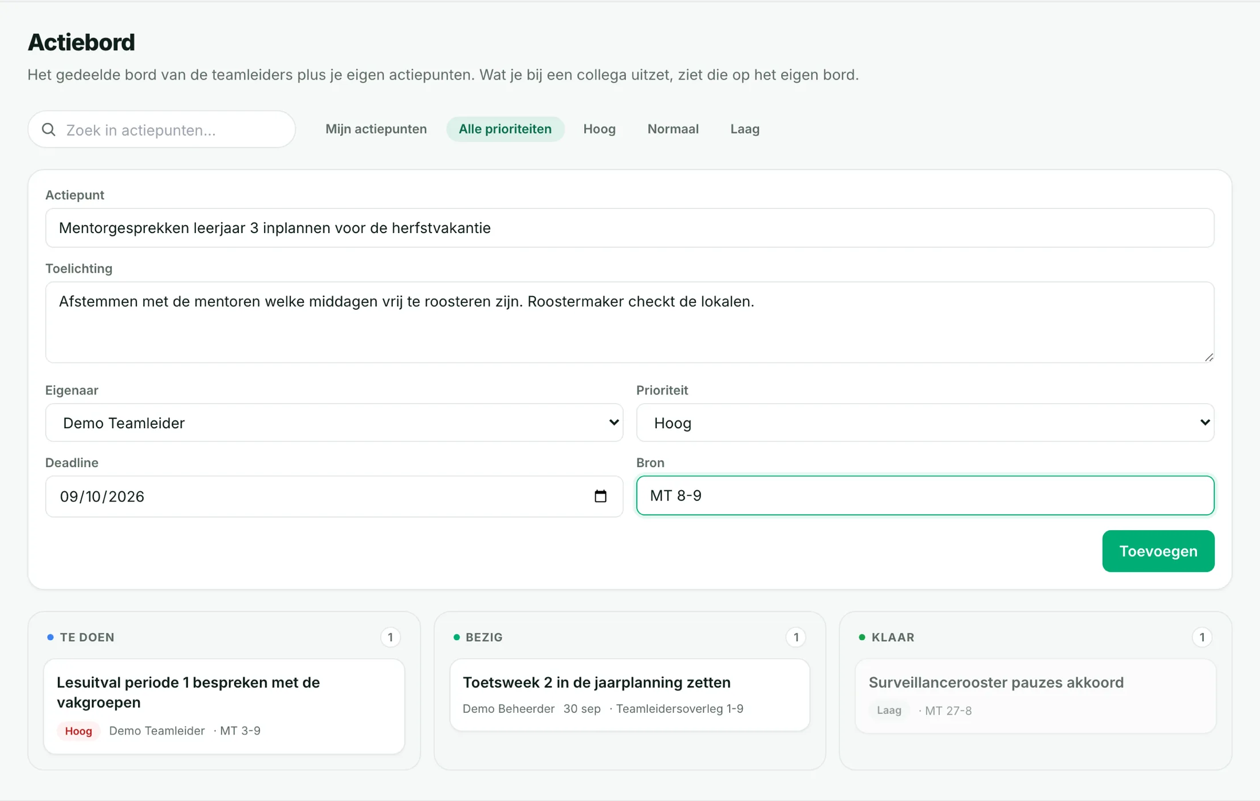The height and width of the screenshot is (801, 1260).
Task: Click the Demo Beheerder owner text
Action: click(x=509, y=709)
